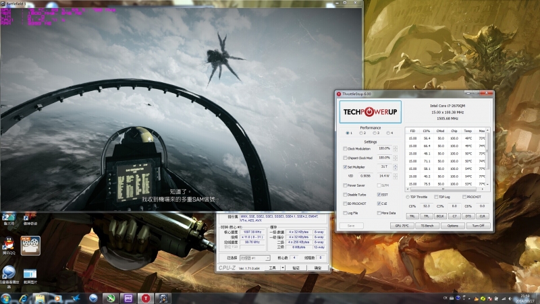The image size is (540, 304).
Task: Show hidden tray icons arrow
Action: tap(469, 299)
